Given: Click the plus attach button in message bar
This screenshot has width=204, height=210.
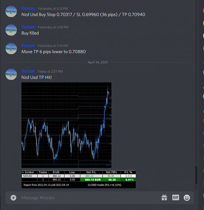Looking at the screenshot, I should [13, 198].
